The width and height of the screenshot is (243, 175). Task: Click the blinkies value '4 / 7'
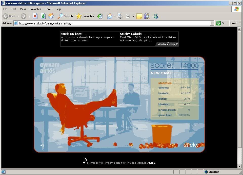pyautogui.click(x=187, y=104)
